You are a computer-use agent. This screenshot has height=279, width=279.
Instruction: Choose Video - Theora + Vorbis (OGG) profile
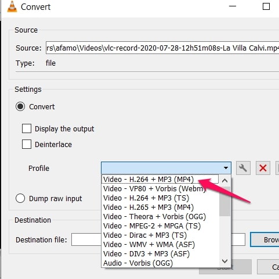[160, 216]
